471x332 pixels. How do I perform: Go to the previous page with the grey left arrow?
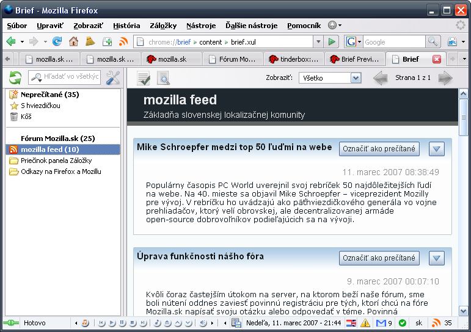tap(380, 78)
